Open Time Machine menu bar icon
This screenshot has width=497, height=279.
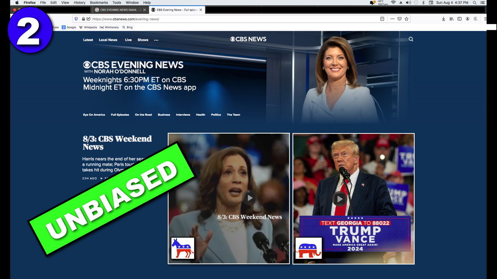(x=416, y=3)
